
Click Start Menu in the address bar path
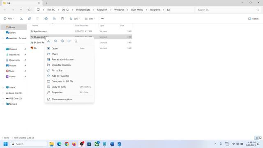[137, 10]
